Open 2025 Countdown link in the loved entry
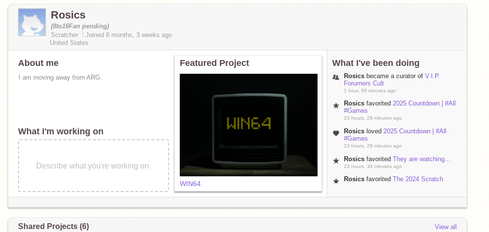The height and width of the screenshot is (232, 489). 415,131
